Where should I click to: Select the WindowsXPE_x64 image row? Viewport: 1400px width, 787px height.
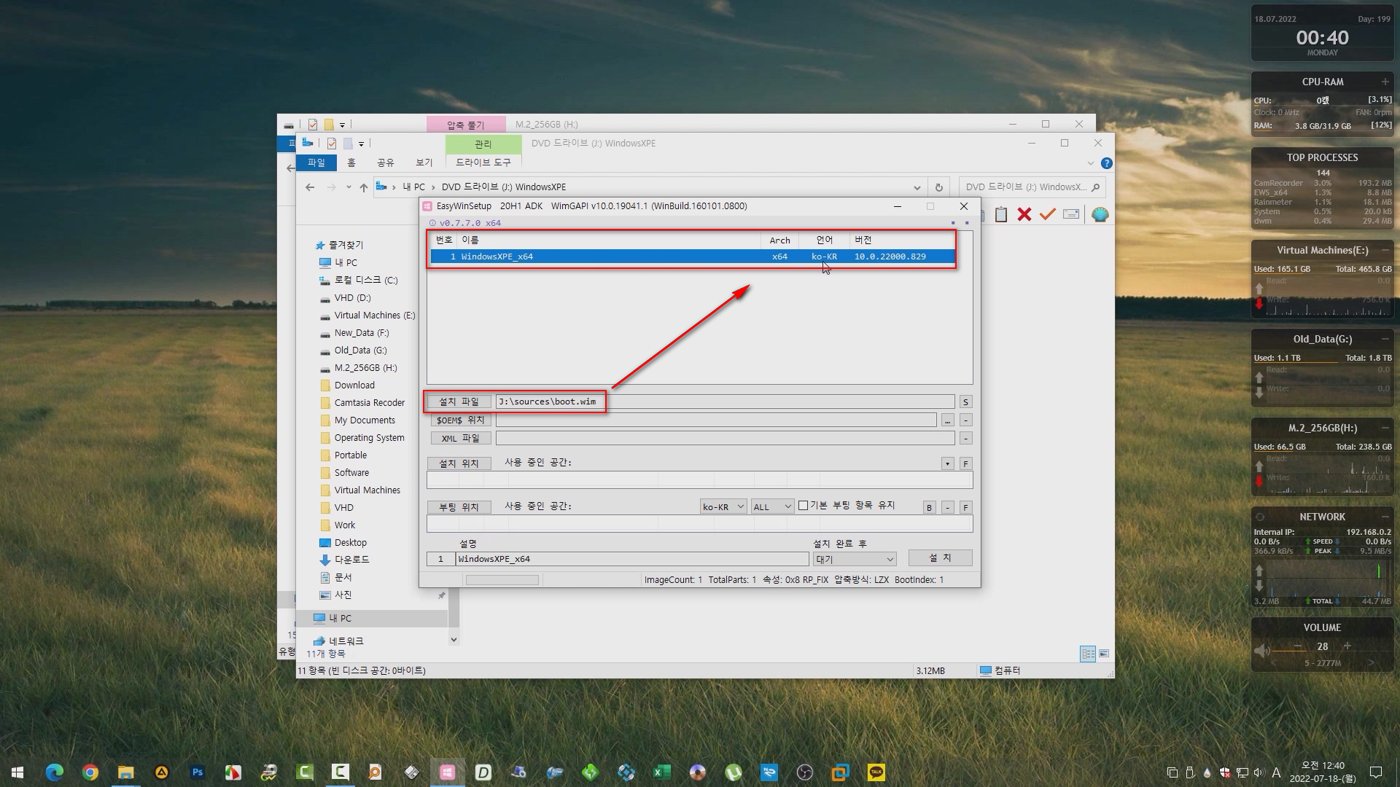coord(693,257)
